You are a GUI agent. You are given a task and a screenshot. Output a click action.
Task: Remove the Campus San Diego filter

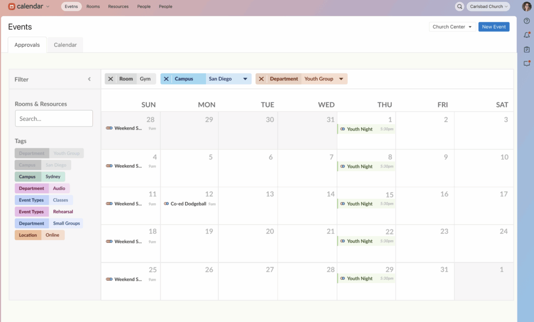166,79
